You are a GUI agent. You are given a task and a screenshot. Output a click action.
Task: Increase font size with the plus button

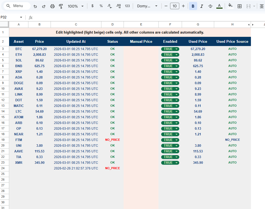pyautogui.click(x=183, y=6)
